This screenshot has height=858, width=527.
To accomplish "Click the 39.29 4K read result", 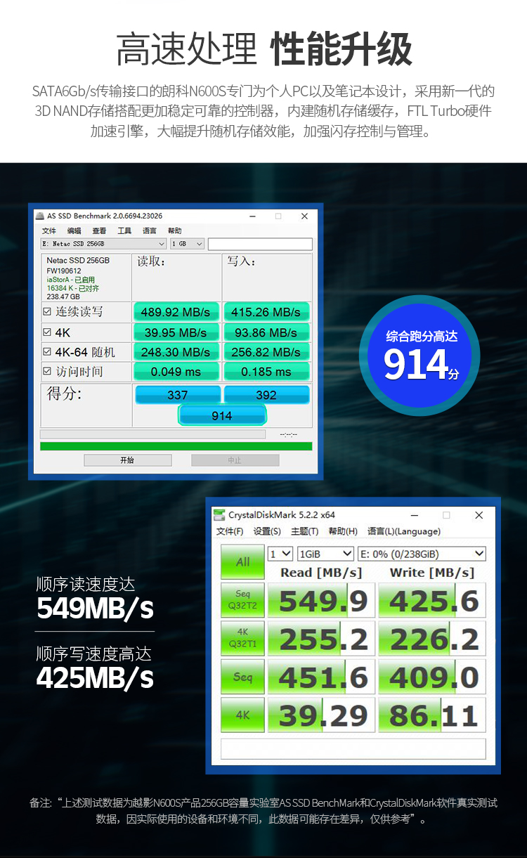I will pos(323,715).
